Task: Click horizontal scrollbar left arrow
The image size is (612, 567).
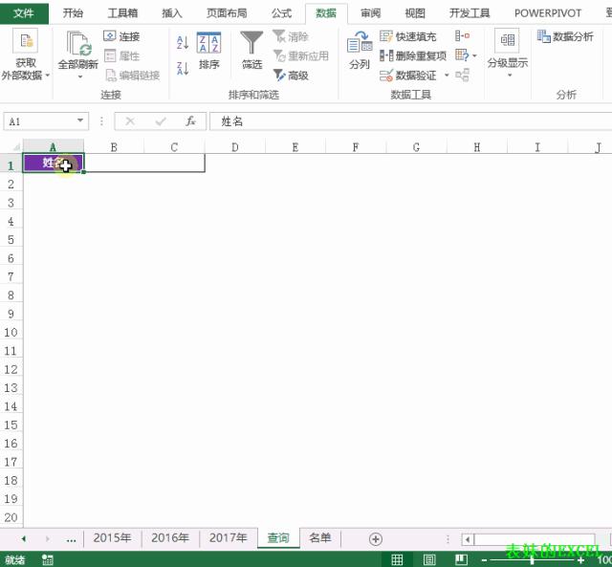Action: click(x=468, y=539)
